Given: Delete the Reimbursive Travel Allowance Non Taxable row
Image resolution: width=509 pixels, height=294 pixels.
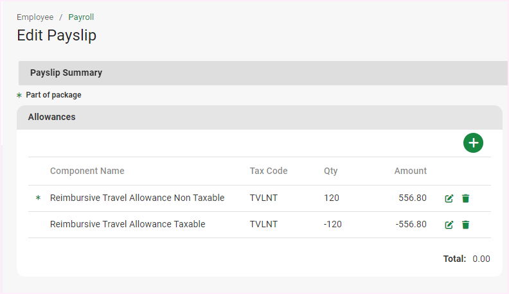Looking at the screenshot, I should tap(466, 198).
